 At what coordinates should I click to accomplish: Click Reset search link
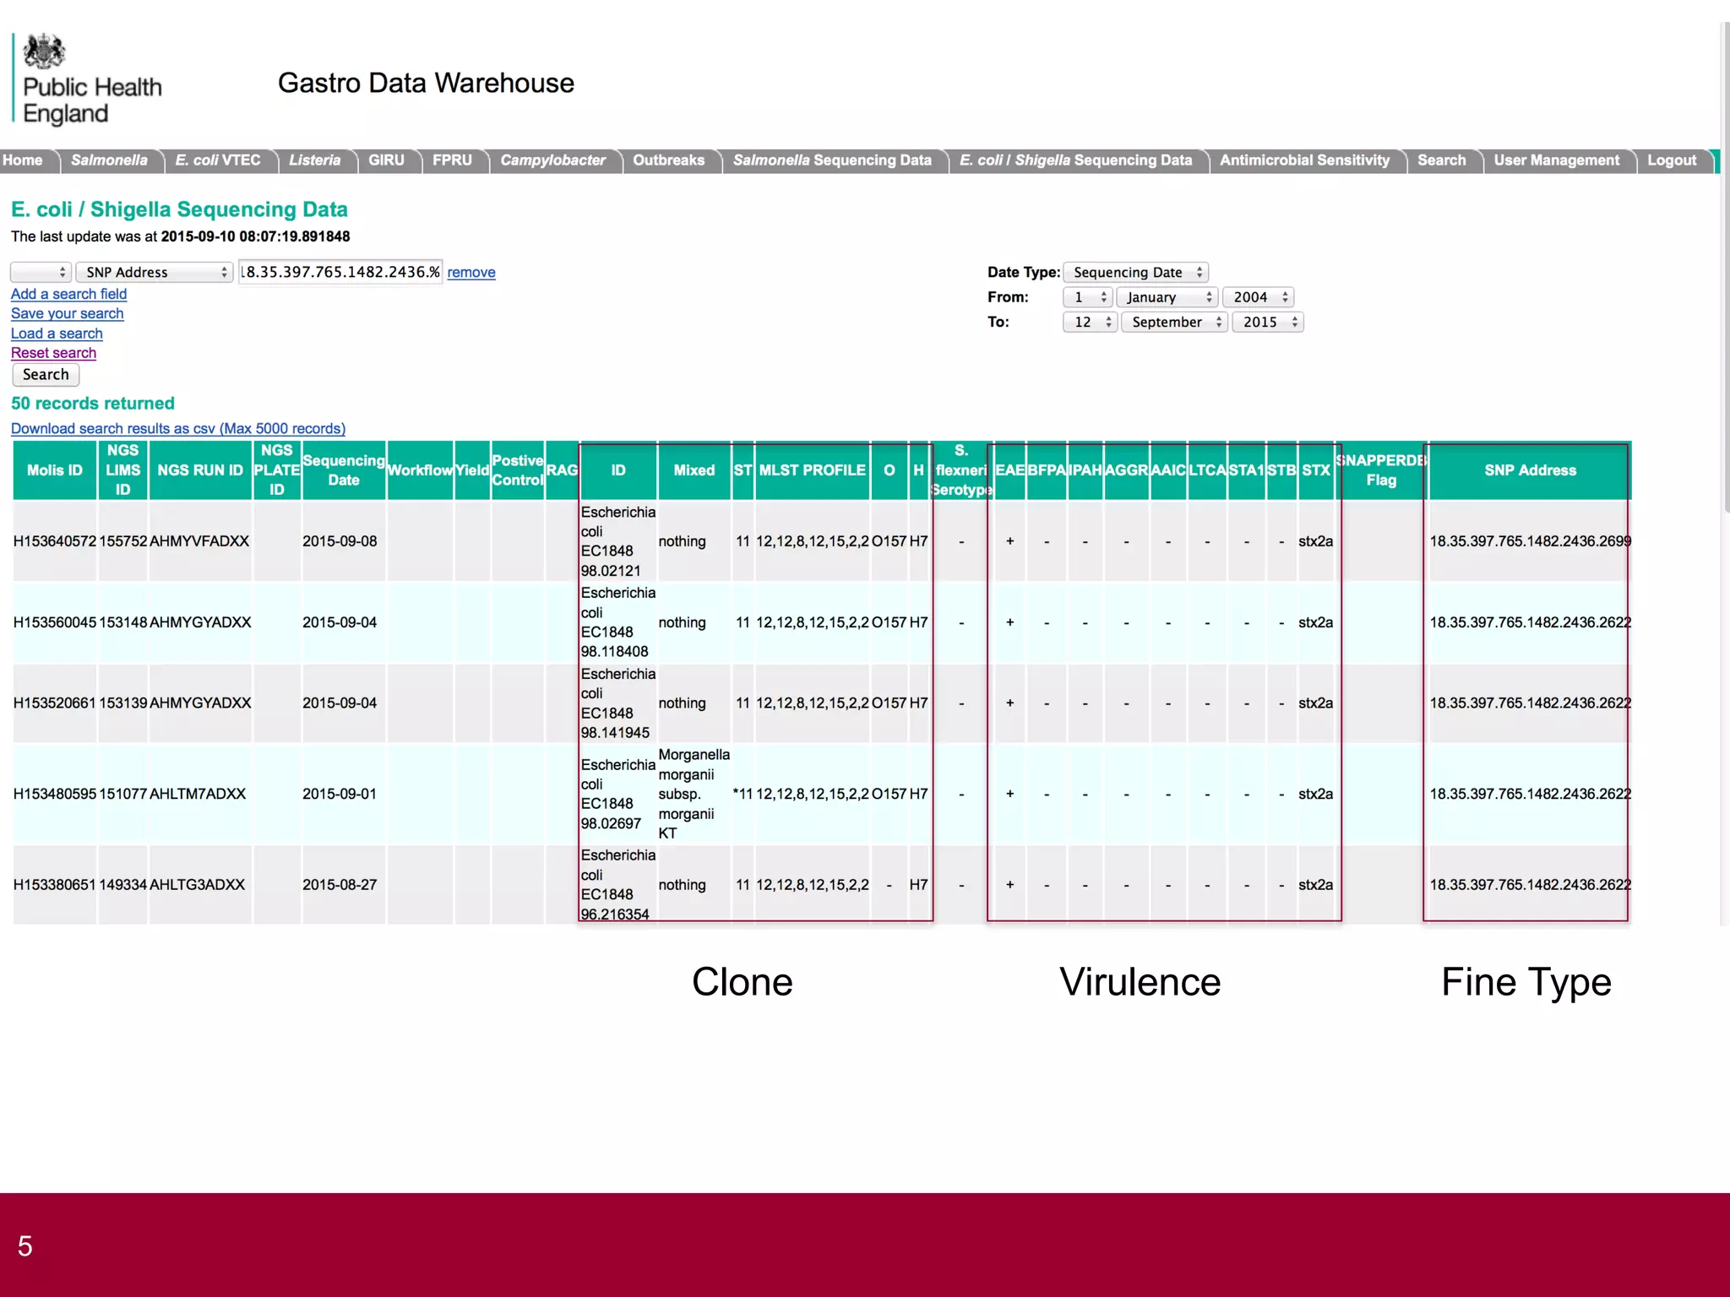pyautogui.click(x=53, y=353)
